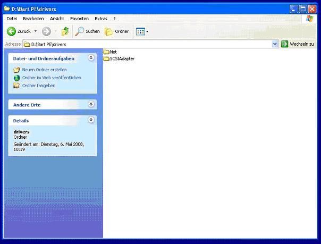Open the Favoriten menu
Viewport: 321px width, 244px height.
79,19
